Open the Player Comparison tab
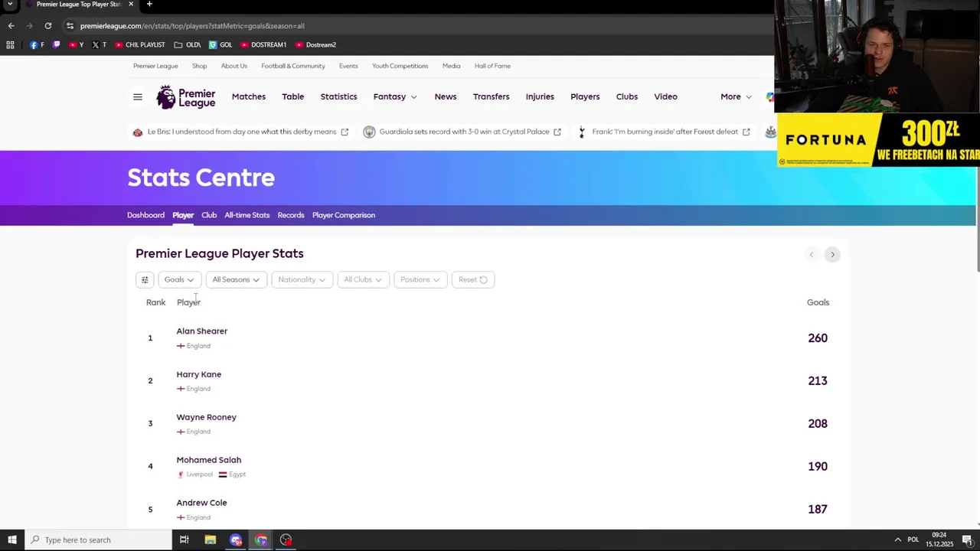 click(344, 216)
